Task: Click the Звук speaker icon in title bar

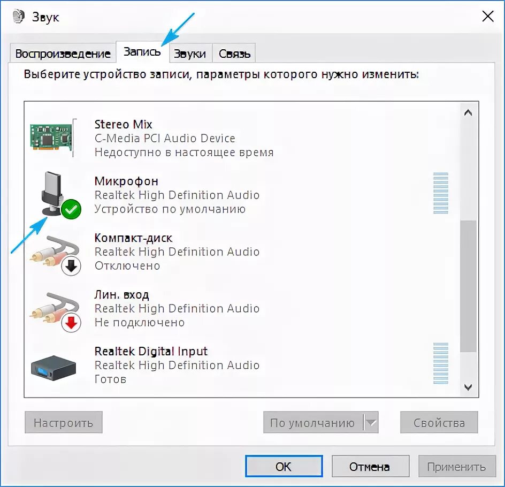Action: click(19, 17)
